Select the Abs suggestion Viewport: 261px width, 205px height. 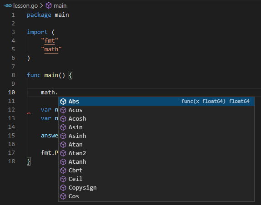pos(156,101)
